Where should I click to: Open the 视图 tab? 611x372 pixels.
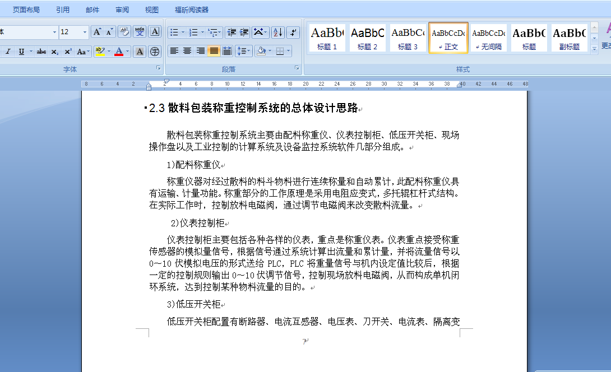tap(151, 10)
